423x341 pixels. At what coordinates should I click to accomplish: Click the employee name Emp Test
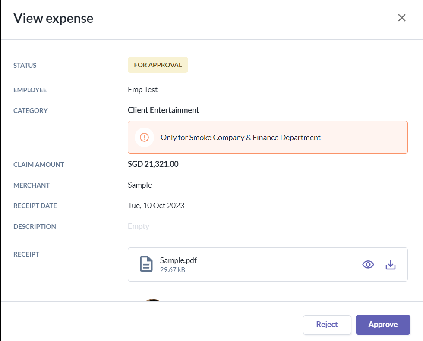click(142, 90)
